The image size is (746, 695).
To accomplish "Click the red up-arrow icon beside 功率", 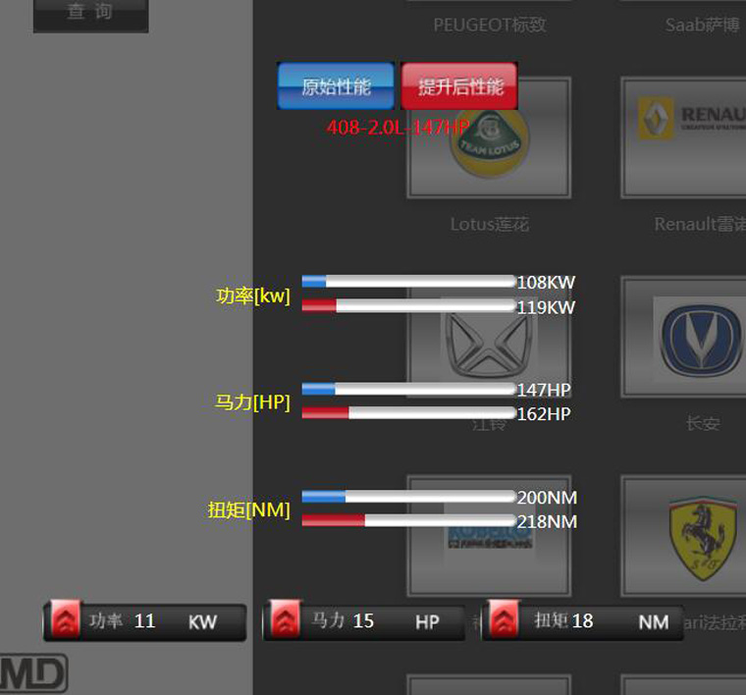I will point(65,619).
